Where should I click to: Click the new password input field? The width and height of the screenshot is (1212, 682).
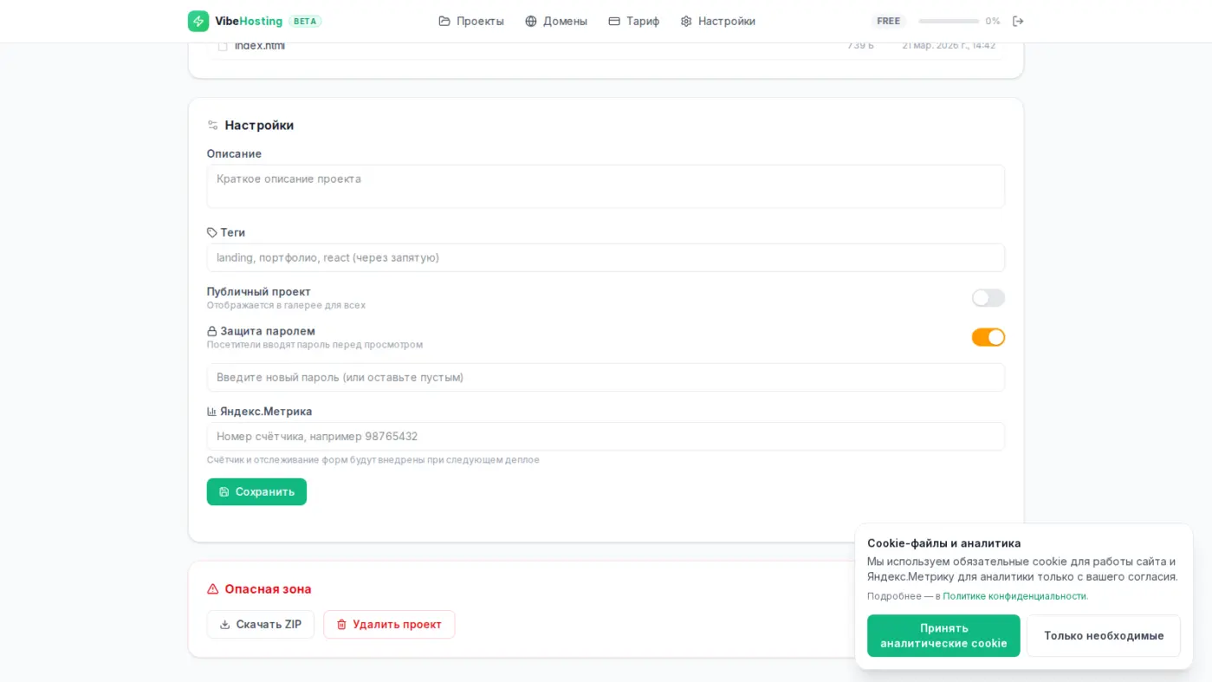[606, 377]
